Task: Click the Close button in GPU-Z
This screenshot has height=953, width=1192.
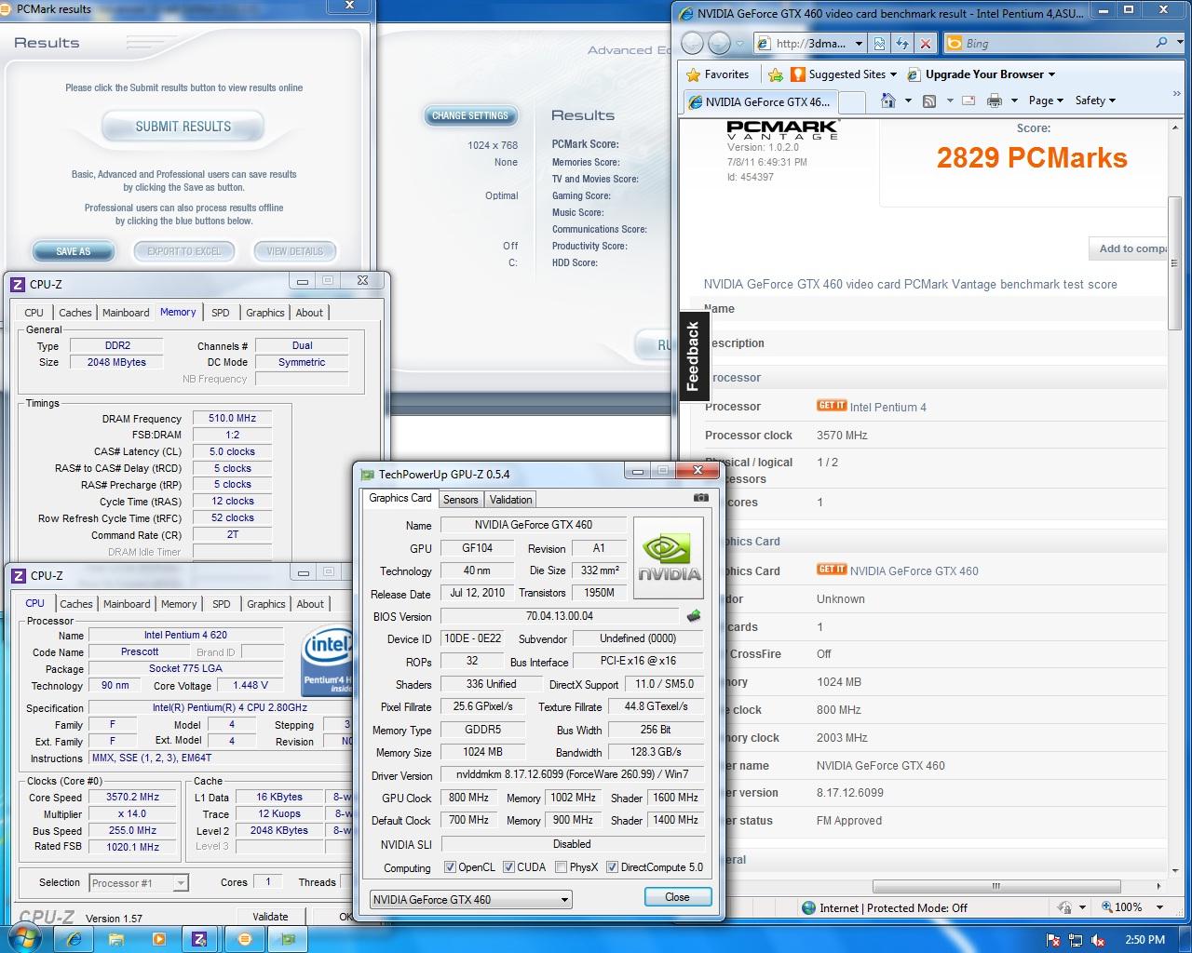Action: (677, 897)
